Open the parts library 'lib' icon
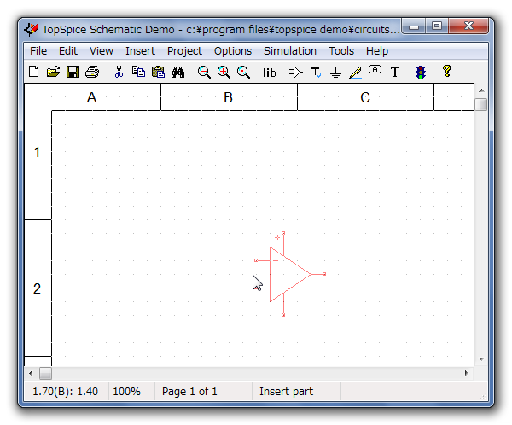 270,73
